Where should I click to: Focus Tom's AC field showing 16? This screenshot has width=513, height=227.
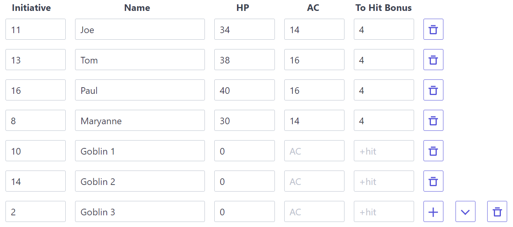click(x=314, y=60)
